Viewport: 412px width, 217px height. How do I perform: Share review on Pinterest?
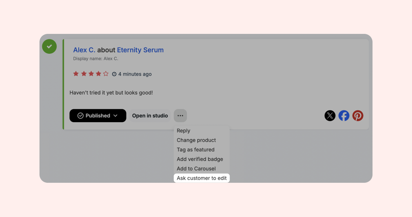tap(358, 116)
